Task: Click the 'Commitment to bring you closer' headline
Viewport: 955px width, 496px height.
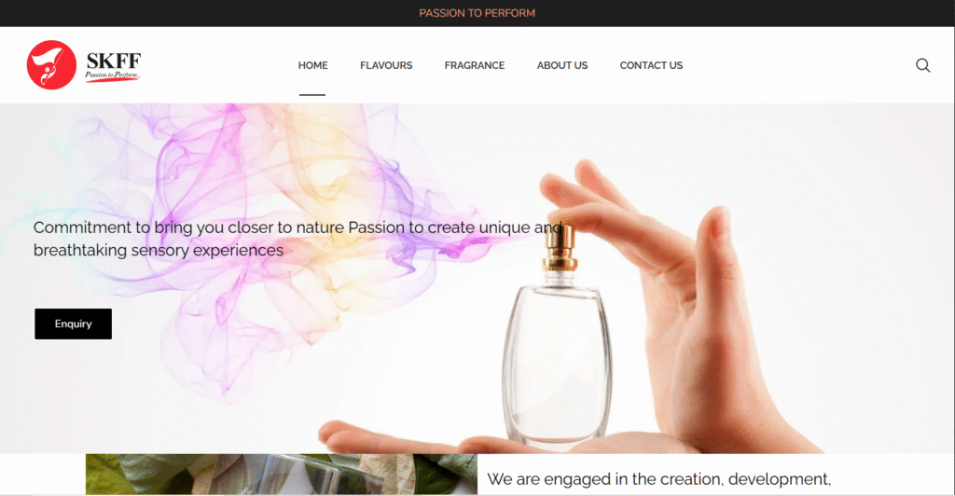Action: pos(298,239)
